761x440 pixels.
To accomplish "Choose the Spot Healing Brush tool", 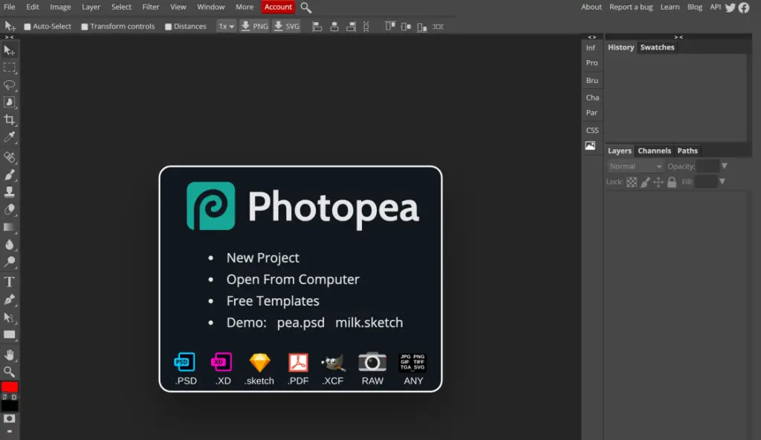I will coord(9,157).
